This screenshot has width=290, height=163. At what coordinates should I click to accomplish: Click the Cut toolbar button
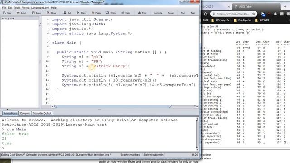pos(68,13)
